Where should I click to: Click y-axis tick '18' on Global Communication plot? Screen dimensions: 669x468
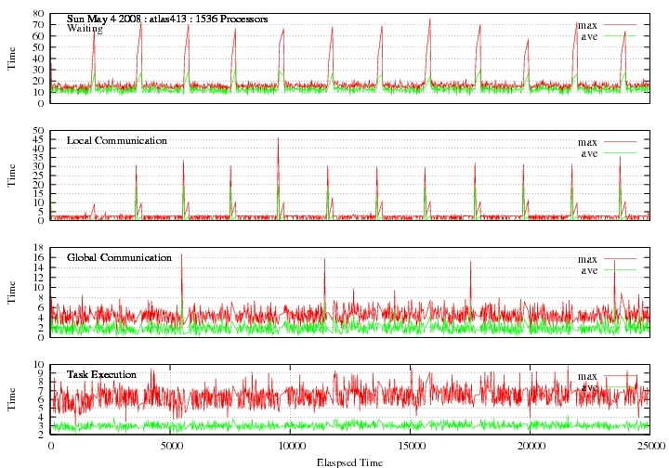[38, 248]
